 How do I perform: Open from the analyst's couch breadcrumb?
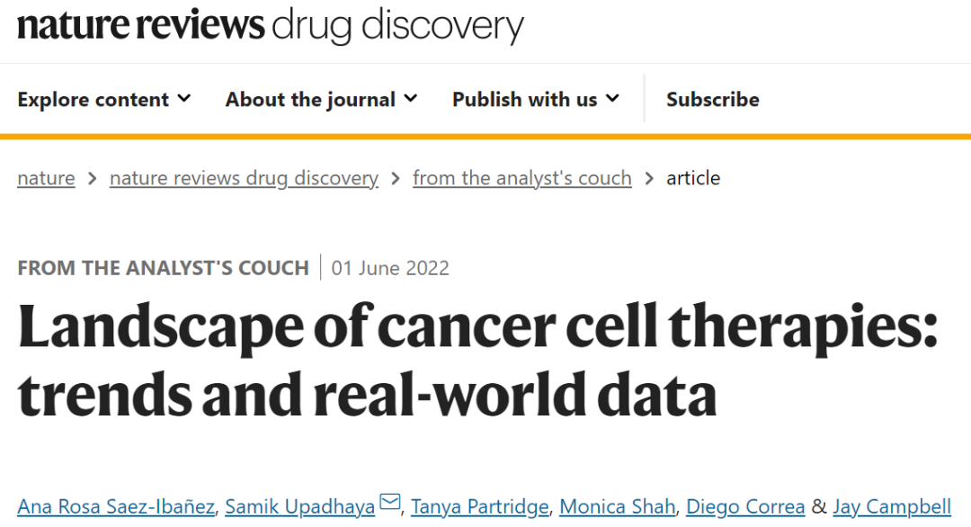point(522,178)
